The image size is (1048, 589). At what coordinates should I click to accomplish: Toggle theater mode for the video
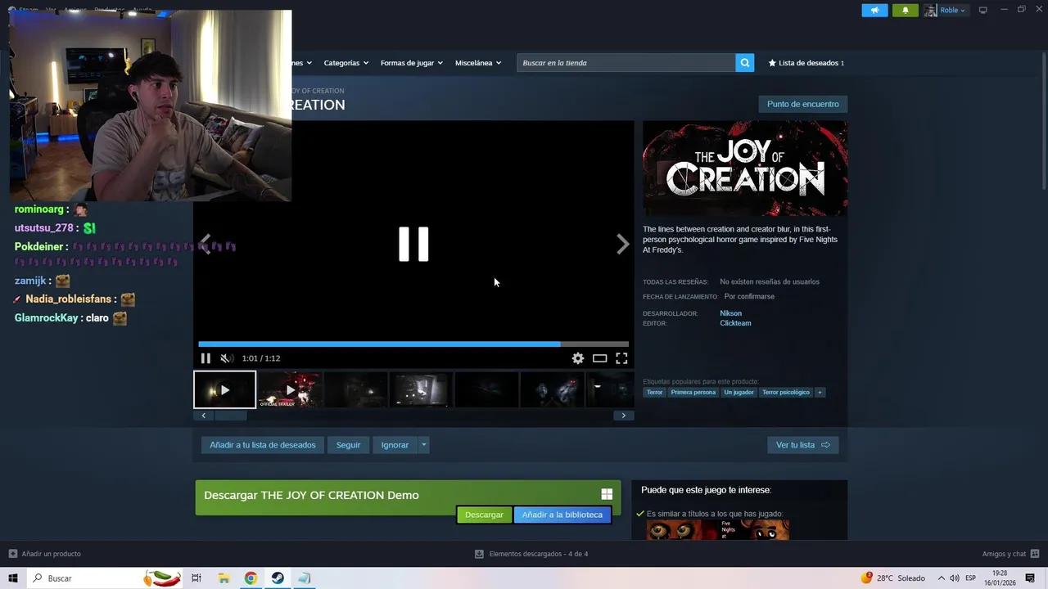pyautogui.click(x=600, y=358)
